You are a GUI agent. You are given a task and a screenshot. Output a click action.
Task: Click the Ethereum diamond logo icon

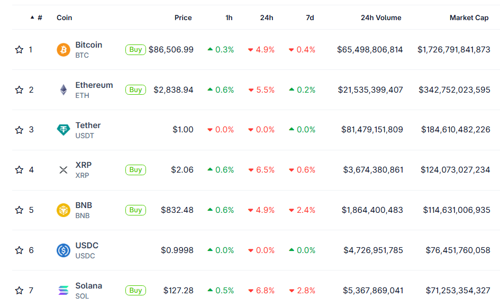[x=63, y=90]
